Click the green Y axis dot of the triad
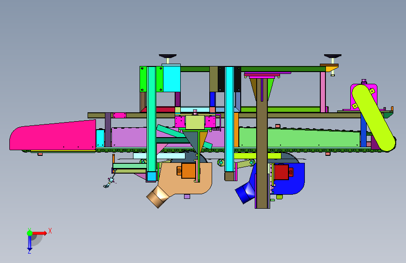The image size is (406, 263). (30, 233)
